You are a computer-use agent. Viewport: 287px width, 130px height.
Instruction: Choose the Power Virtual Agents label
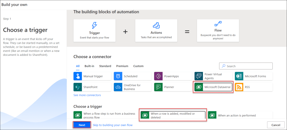(x=213, y=76)
